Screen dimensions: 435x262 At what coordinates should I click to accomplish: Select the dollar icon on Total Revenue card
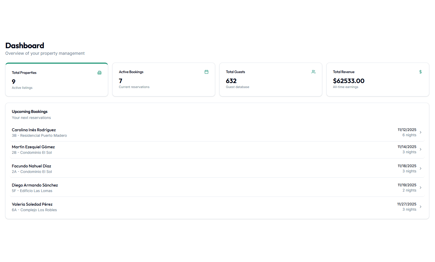point(420,72)
